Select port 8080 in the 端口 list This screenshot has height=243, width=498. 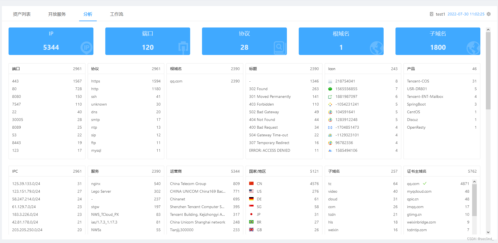pos(47,96)
